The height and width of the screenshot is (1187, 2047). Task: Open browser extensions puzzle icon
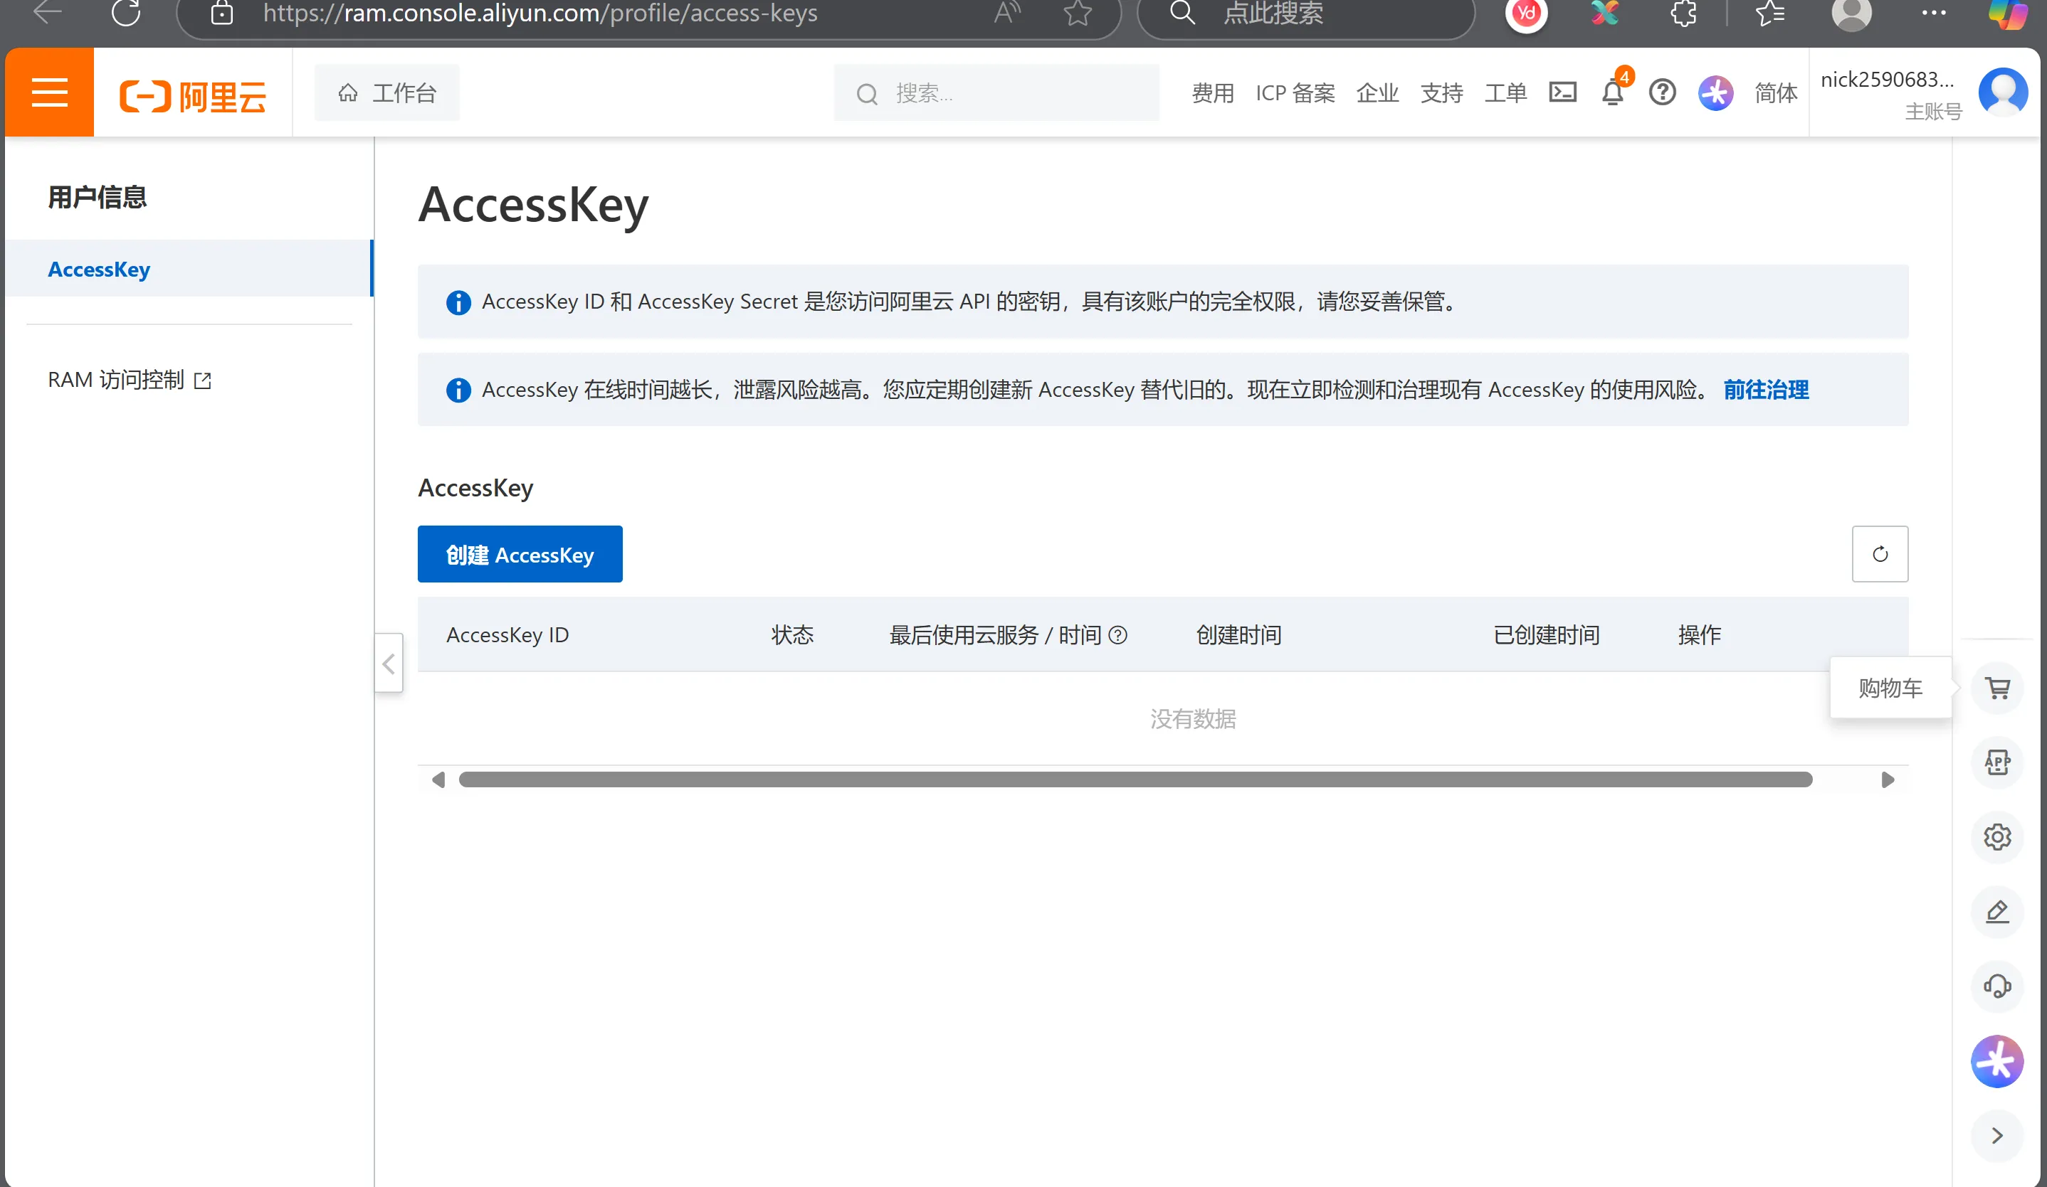coord(1684,13)
